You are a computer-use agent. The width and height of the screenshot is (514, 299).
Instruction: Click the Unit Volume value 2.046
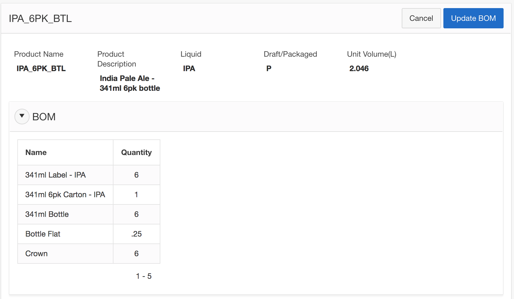(359, 69)
